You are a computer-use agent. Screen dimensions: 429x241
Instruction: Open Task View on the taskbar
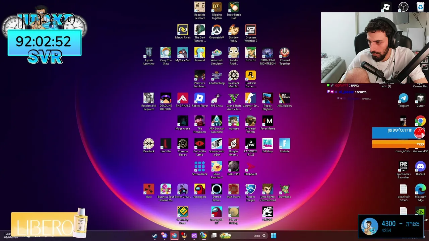coord(214,236)
